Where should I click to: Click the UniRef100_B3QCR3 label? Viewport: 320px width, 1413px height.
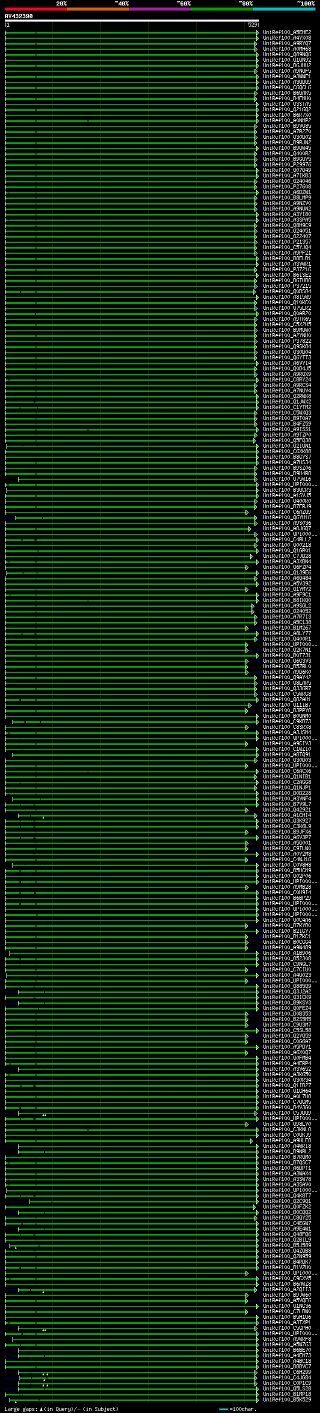click(287, 490)
